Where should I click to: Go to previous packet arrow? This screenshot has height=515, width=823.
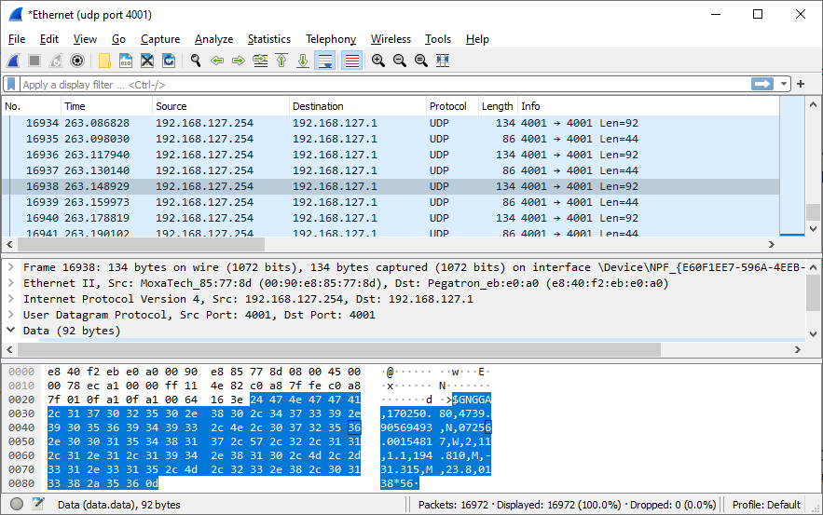tap(217, 61)
